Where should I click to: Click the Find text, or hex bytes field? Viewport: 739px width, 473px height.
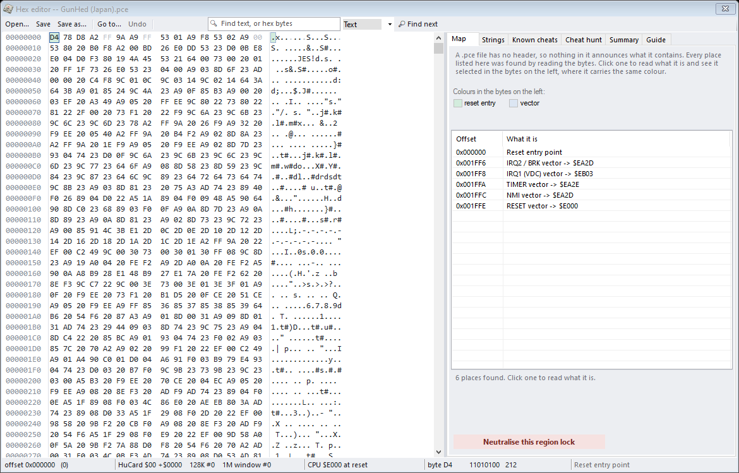pyautogui.click(x=274, y=23)
